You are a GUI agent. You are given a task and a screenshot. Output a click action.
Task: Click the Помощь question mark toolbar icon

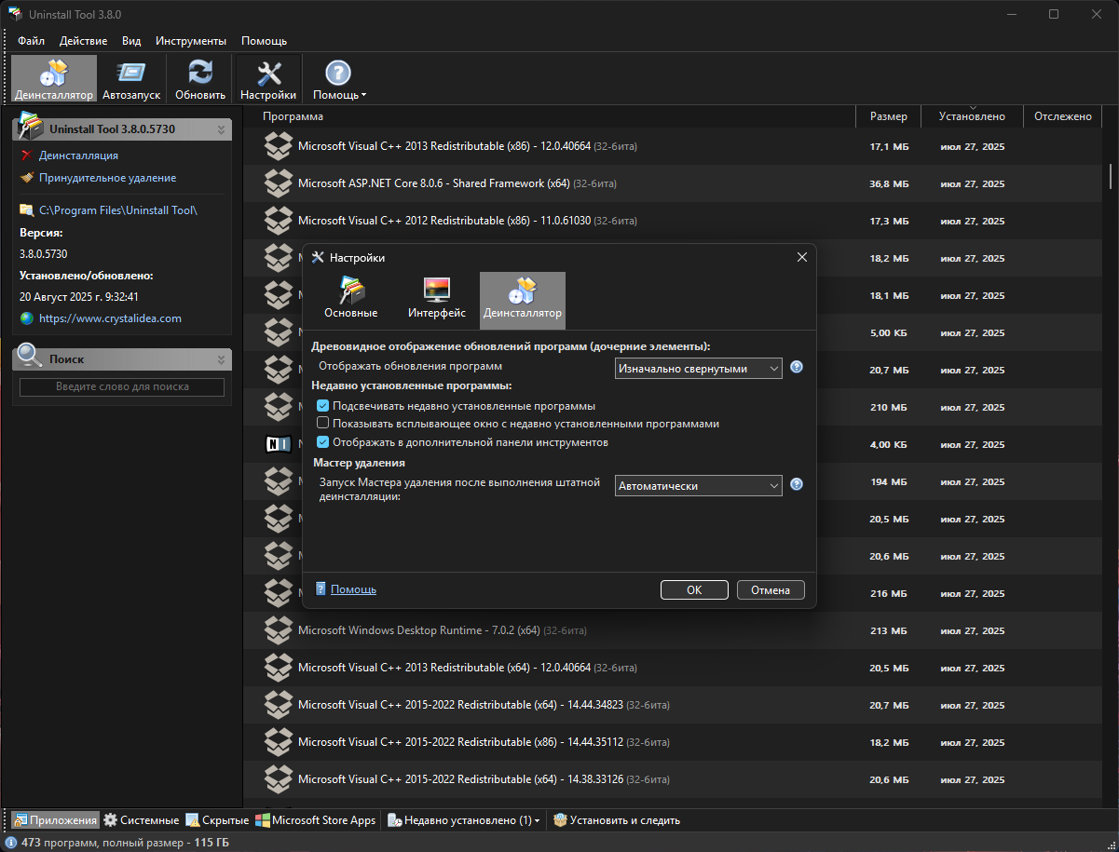(x=337, y=74)
